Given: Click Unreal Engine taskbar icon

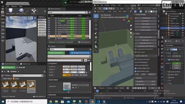Looking at the screenshot, I should coord(104,101).
